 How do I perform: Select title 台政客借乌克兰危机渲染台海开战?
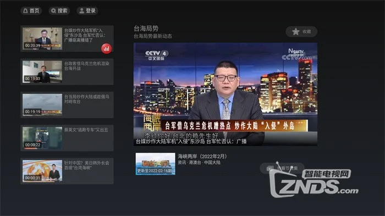(x=87, y=66)
